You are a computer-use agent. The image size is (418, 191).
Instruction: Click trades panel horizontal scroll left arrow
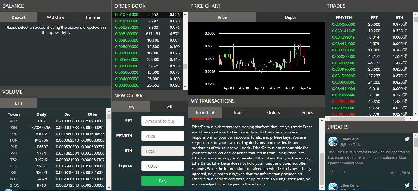coord(327,118)
